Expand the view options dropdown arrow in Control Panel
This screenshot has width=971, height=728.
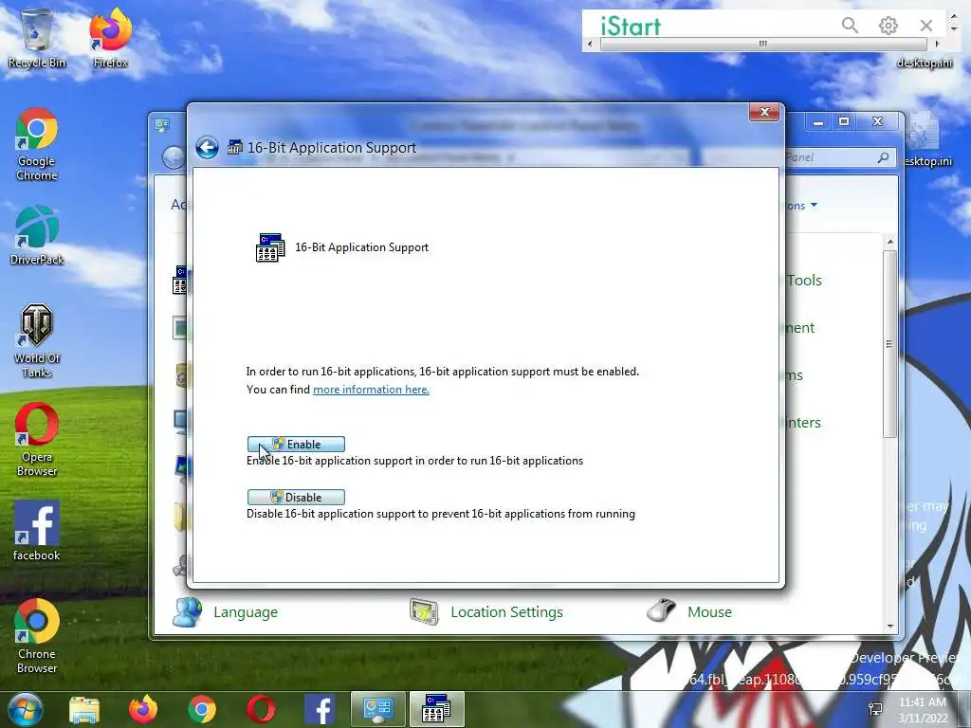[814, 205]
